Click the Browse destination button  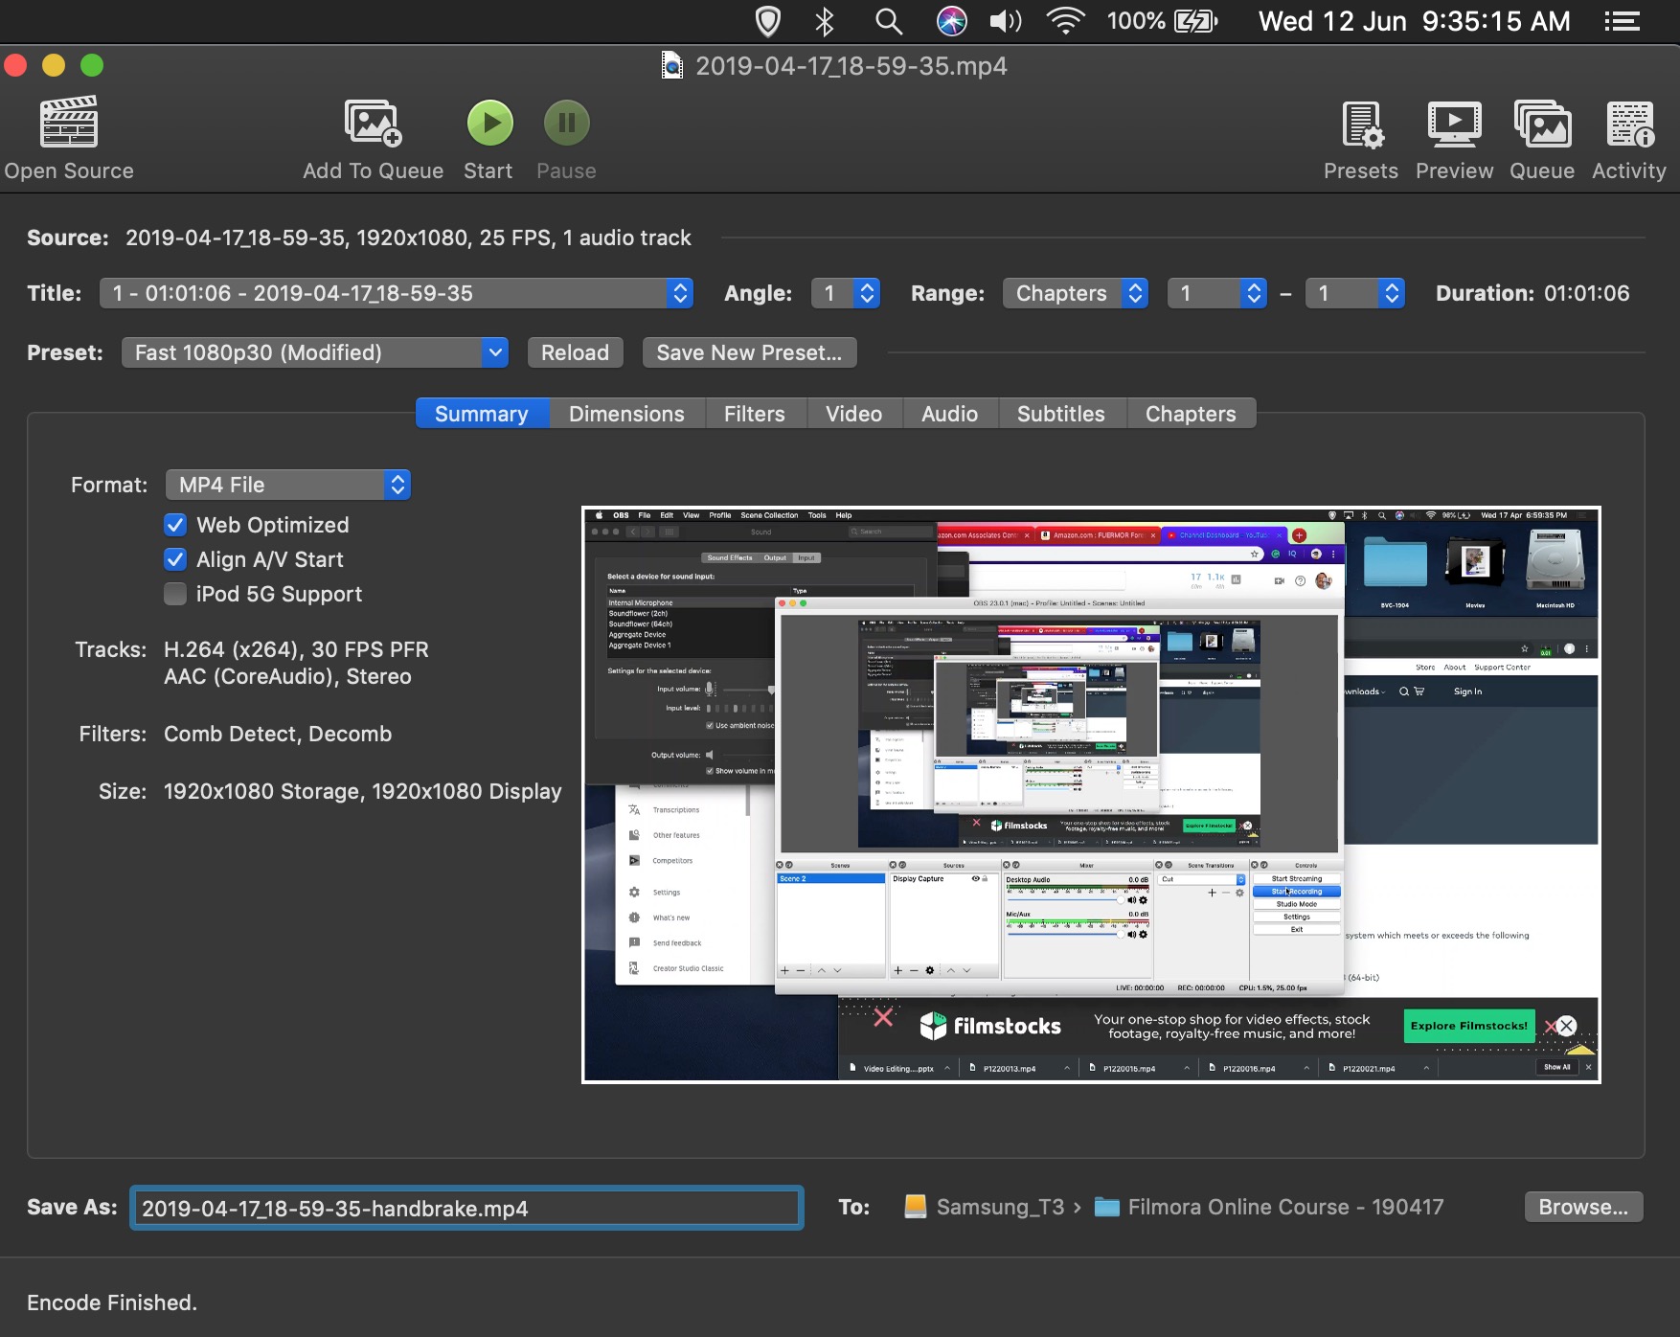(1583, 1207)
